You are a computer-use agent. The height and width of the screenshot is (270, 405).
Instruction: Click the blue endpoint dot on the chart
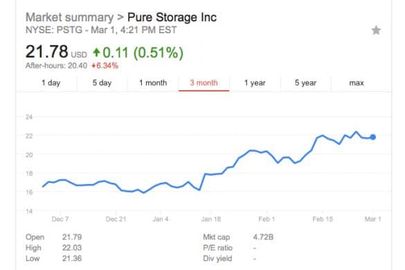373,137
